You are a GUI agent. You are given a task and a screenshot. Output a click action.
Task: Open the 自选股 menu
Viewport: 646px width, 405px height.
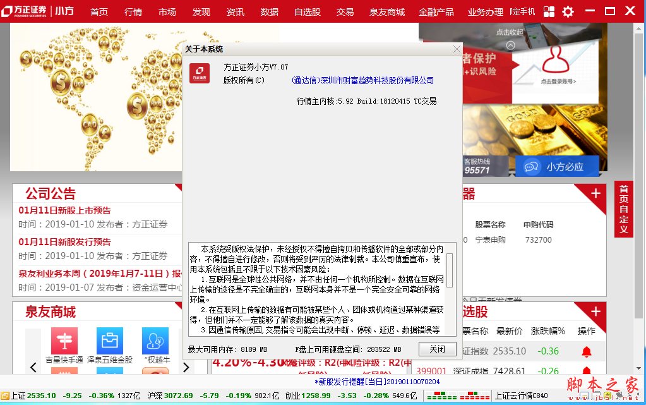308,12
